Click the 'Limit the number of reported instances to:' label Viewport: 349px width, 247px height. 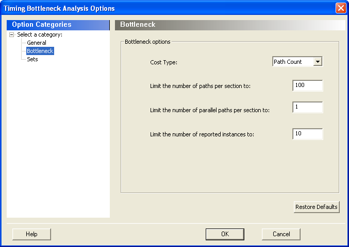tap(202, 134)
